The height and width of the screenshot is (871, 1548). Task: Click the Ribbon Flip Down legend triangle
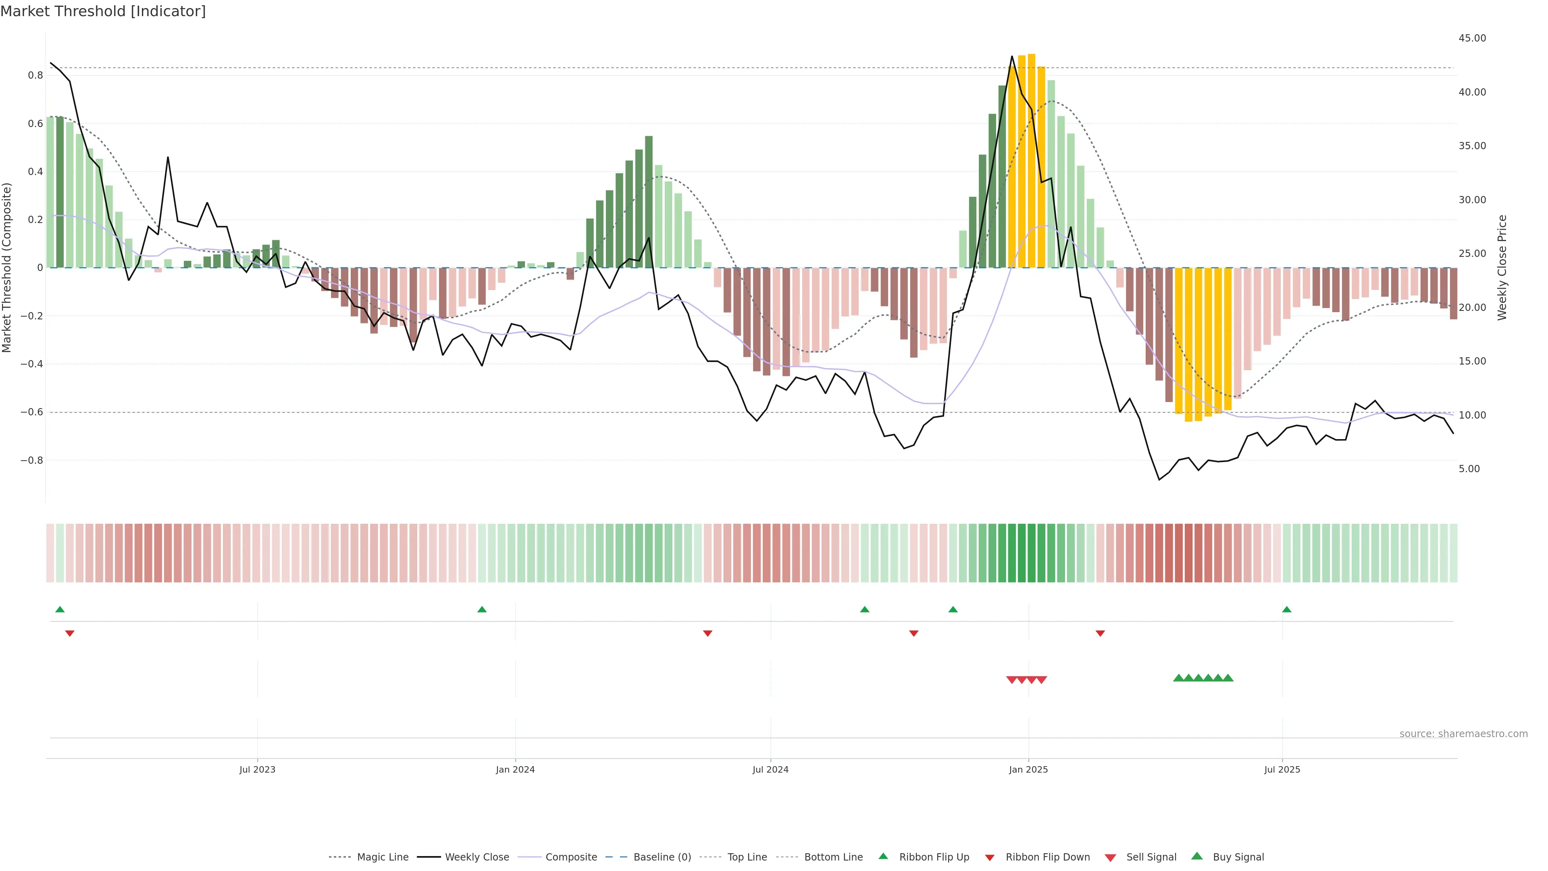point(989,857)
